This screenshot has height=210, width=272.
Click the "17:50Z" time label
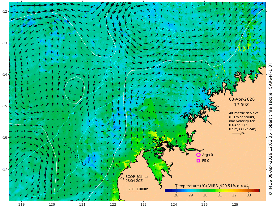coord(241,105)
